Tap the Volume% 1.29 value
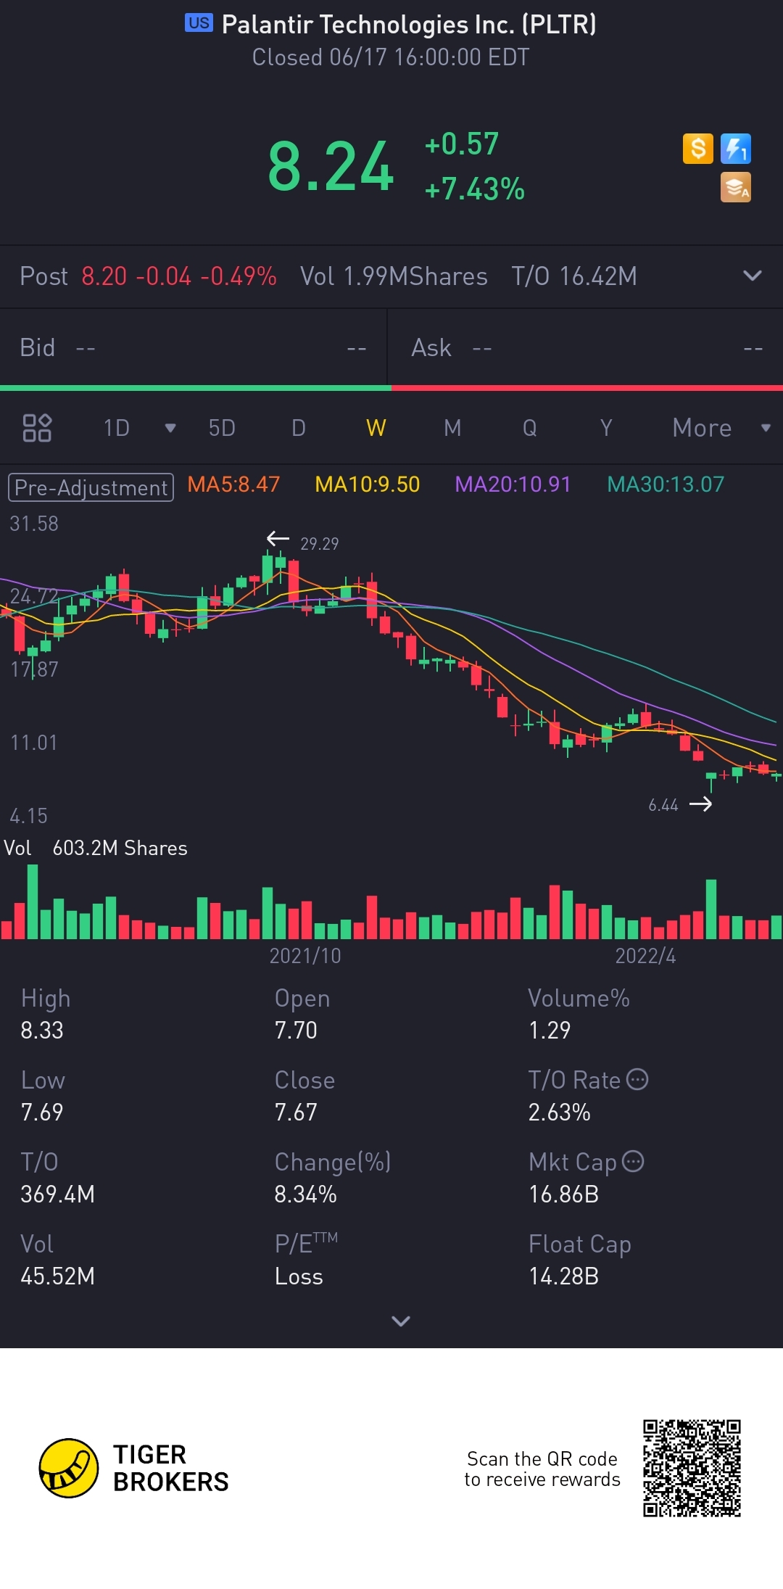The height and width of the screenshot is (1589, 783). point(550,1030)
